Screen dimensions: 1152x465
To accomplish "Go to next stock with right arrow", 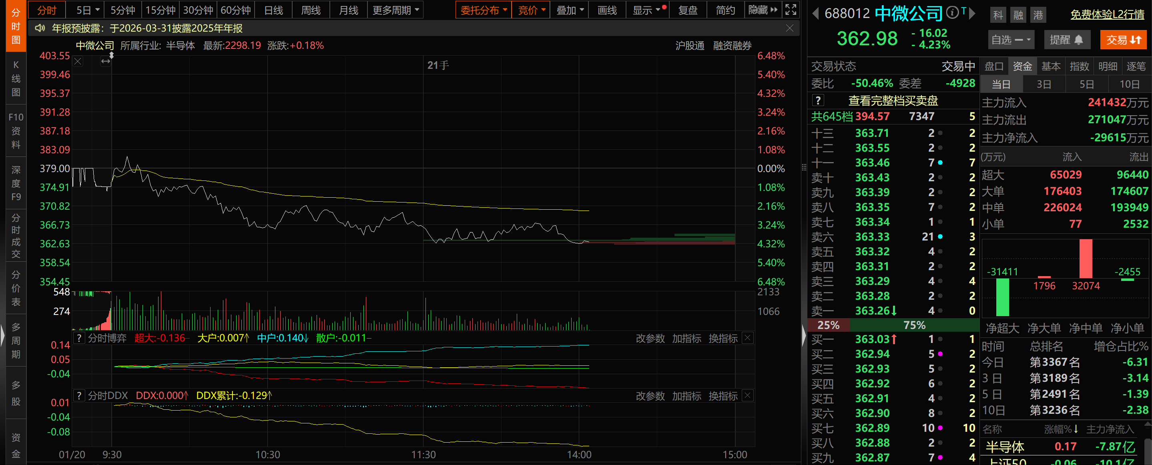I will click(x=972, y=14).
